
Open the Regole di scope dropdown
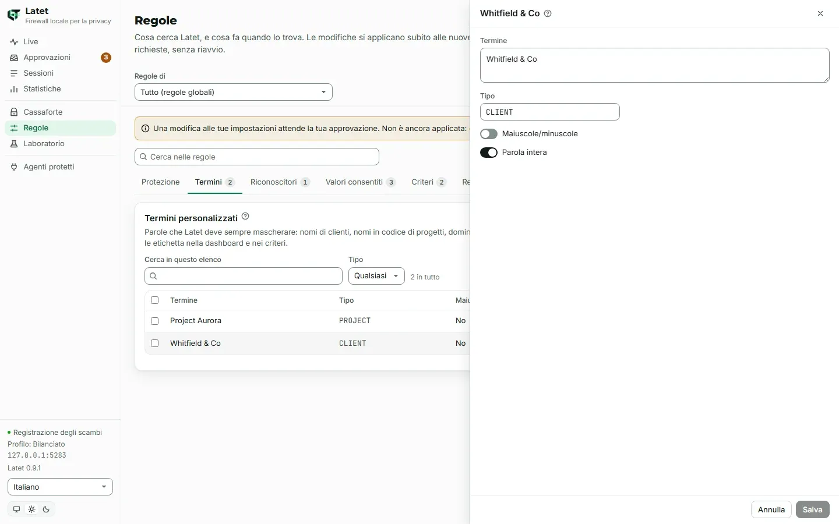coord(234,92)
